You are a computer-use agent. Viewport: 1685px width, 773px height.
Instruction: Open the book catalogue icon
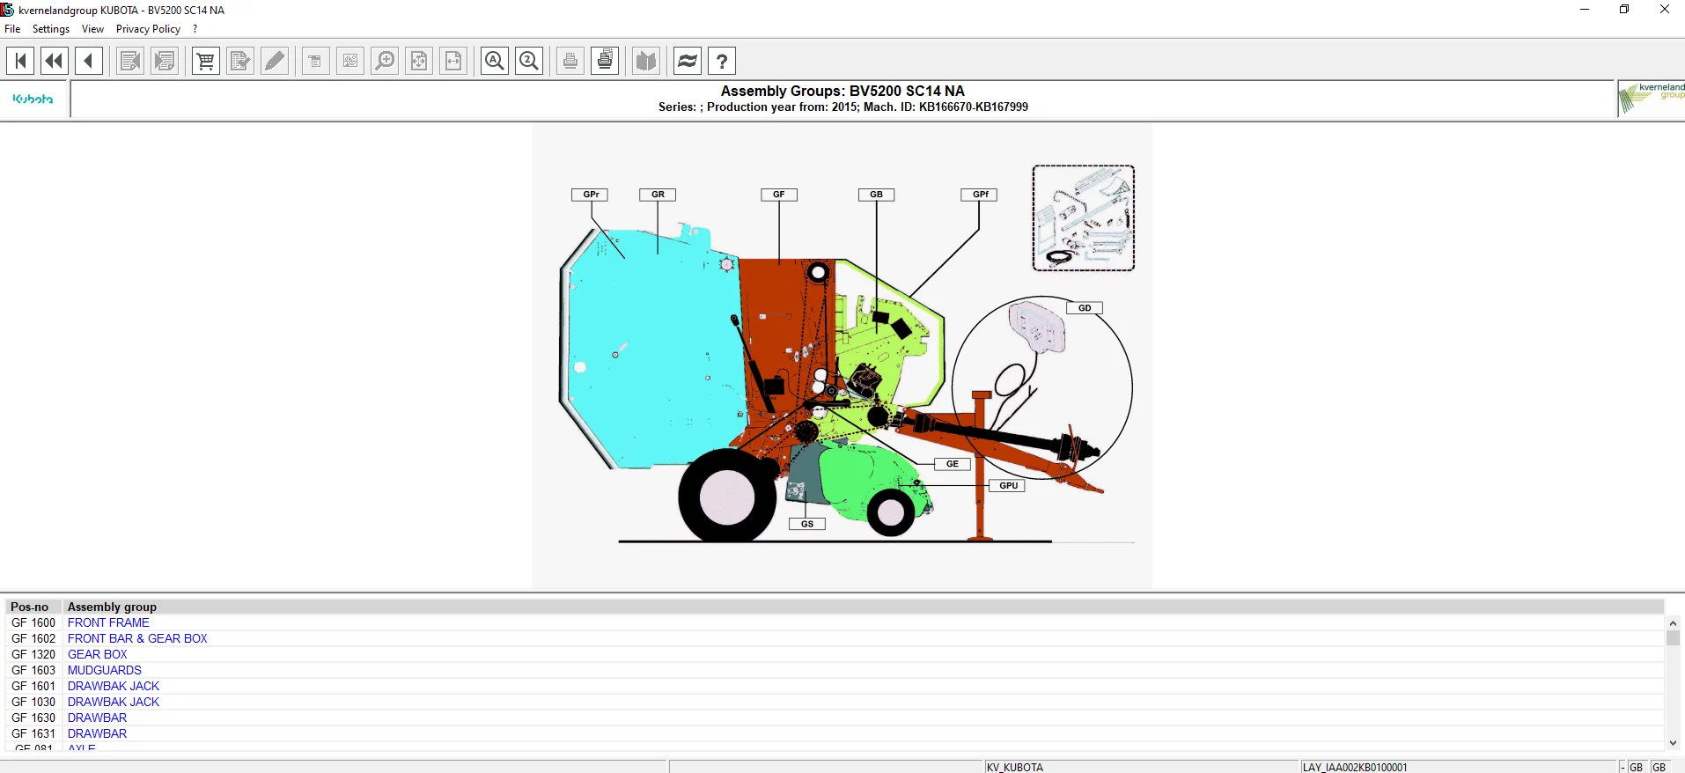click(x=646, y=61)
